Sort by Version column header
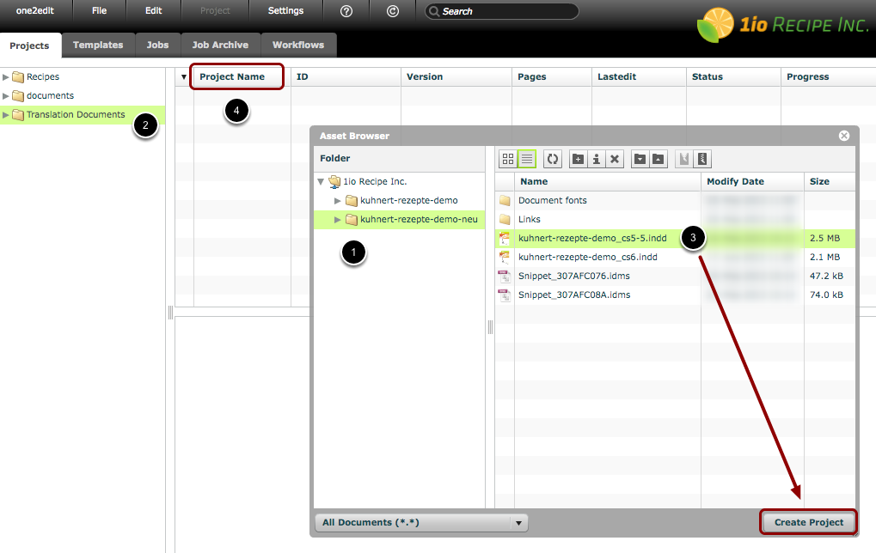Screen dimensions: 876x553 click(456, 77)
